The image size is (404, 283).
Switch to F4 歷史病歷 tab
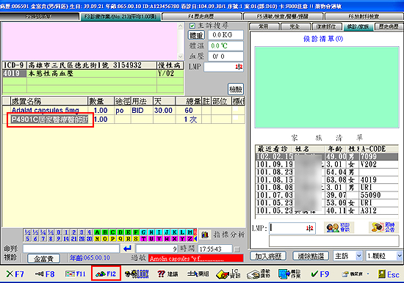[201, 17]
